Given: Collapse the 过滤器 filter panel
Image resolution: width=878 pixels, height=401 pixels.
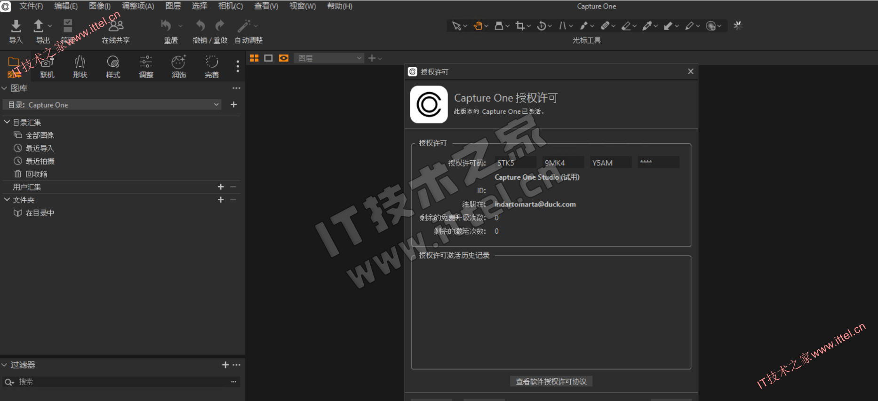Looking at the screenshot, I should coord(4,365).
